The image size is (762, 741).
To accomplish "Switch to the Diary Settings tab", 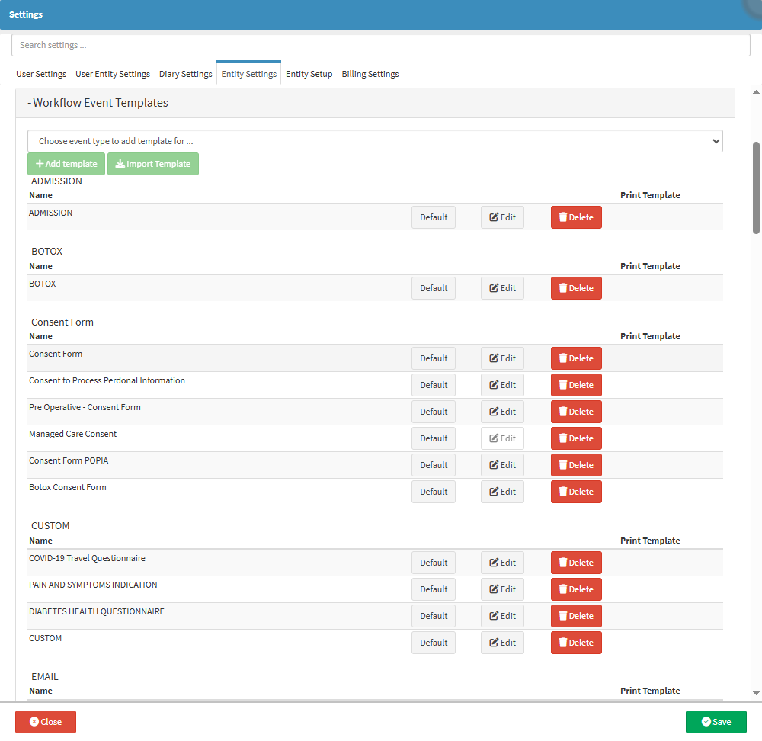I will pyautogui.click(x=185, y=74).
